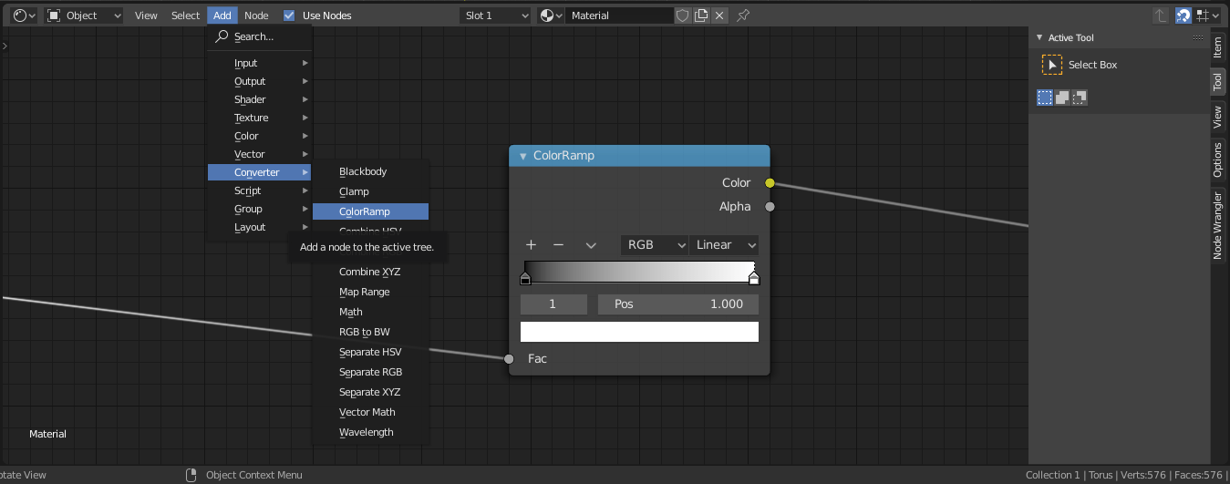The image size is (1230, 484).
Task: Add an RGB to BW node
Action: pyautogui.click(x=370, y=332)
